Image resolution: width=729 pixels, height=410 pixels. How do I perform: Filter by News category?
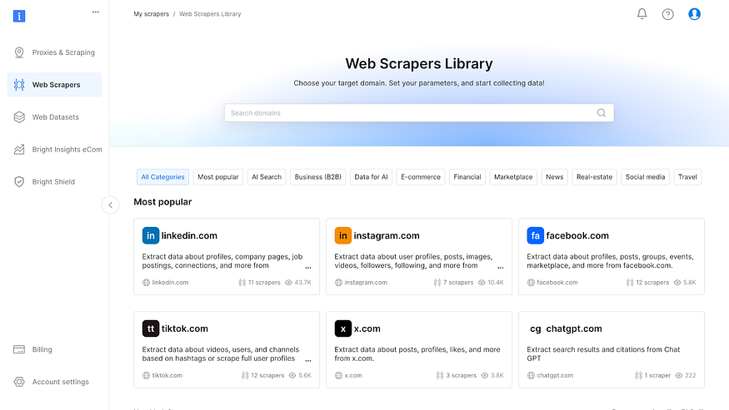[x=555, y=177]
